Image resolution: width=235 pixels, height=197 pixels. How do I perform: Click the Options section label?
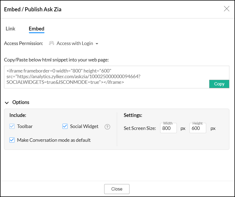coord(21,102)
